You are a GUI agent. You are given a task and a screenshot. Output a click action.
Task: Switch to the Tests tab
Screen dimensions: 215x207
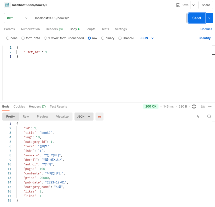pyautogui.click(x=105, y=29)
